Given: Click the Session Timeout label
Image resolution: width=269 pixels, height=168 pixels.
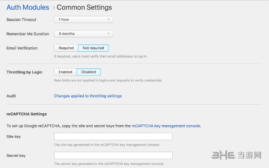Looking at the screenshot, I should pos(21,19).
